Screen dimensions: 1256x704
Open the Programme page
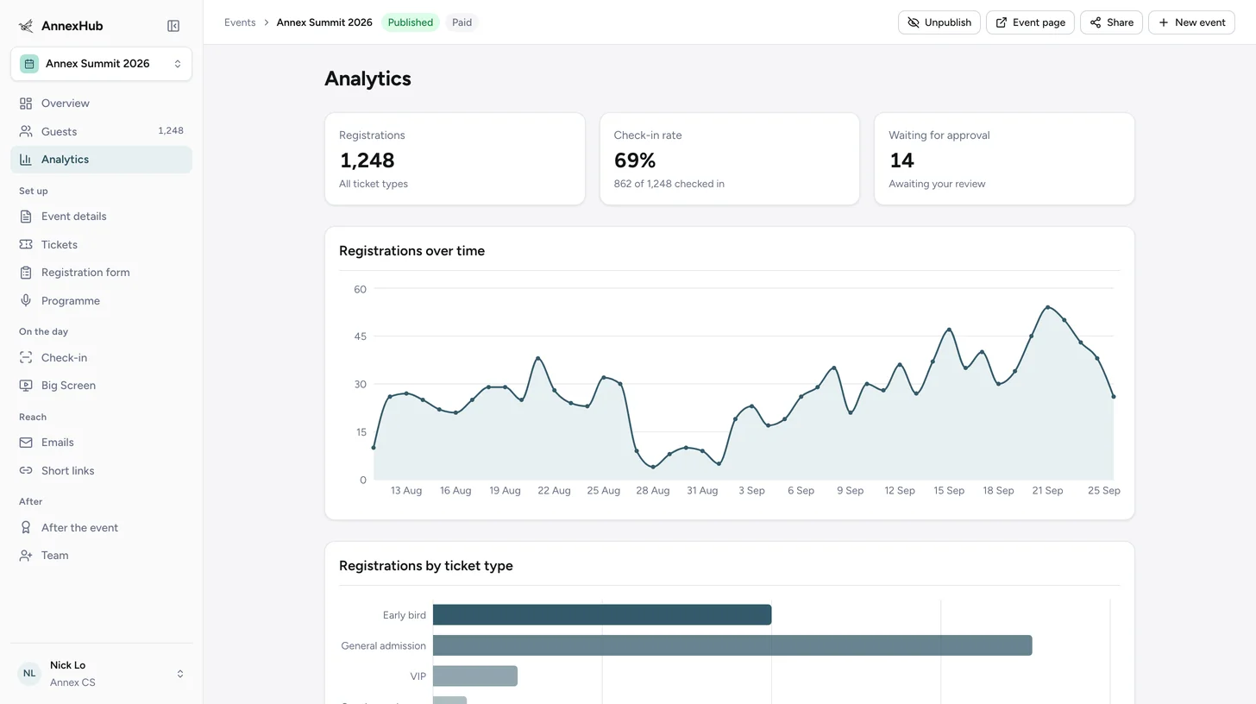click(101, 301)
